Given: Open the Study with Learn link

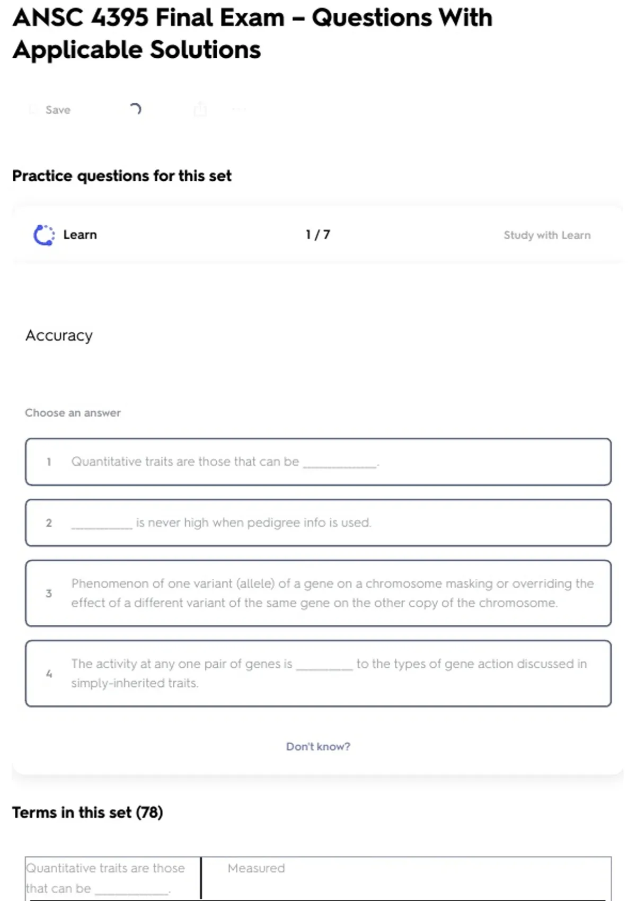Looking at the screenshot, I should point(546,235).
